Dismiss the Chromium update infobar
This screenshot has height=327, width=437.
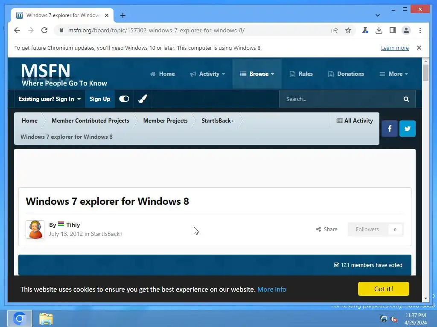[419, 48]
